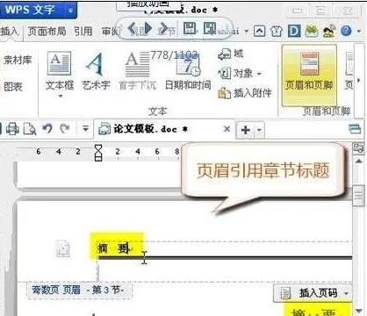
Task: Click the browse object icon above scrollbar
Action: (x=358, y=148)
